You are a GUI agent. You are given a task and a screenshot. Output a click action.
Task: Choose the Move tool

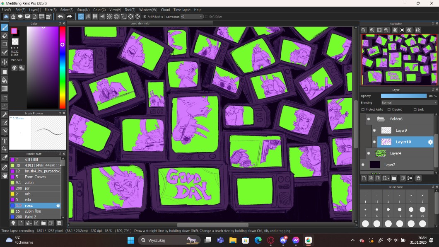tap(5, 62)
